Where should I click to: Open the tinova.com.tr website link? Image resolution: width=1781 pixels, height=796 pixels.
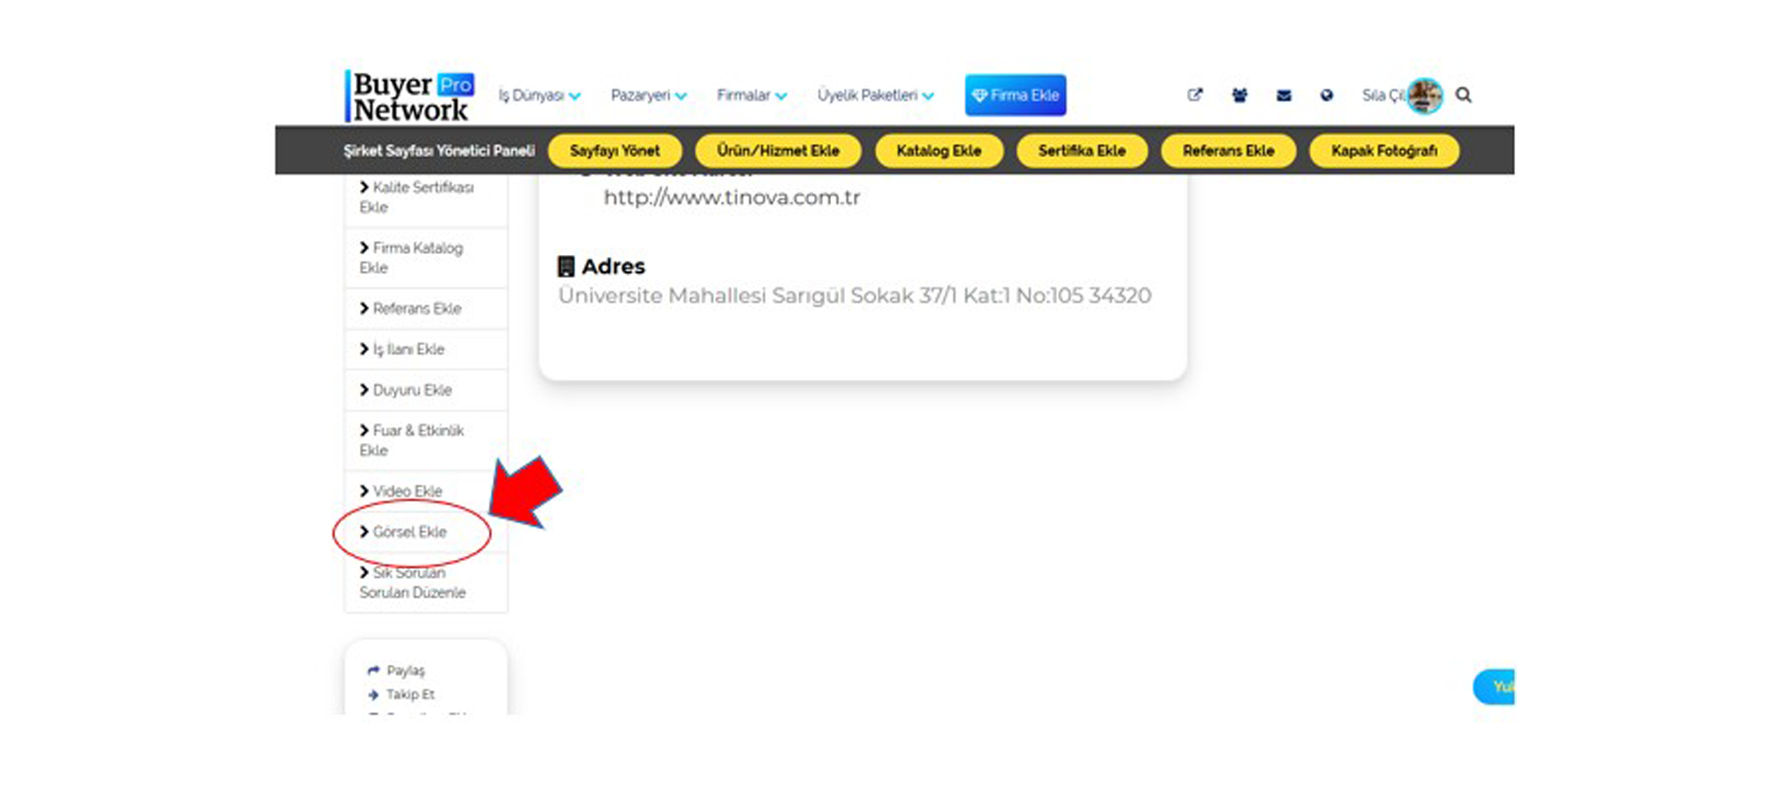coord(731,197)
